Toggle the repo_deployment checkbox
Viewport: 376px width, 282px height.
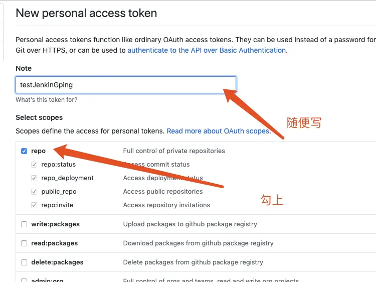pyautogui.click(x=34, y=178)
